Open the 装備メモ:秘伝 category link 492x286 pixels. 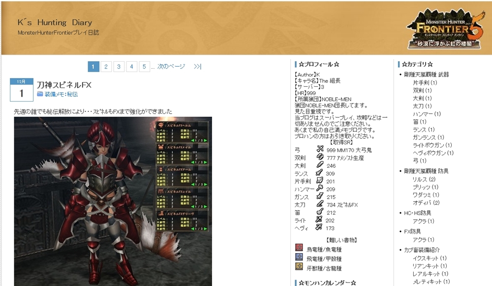61,94
